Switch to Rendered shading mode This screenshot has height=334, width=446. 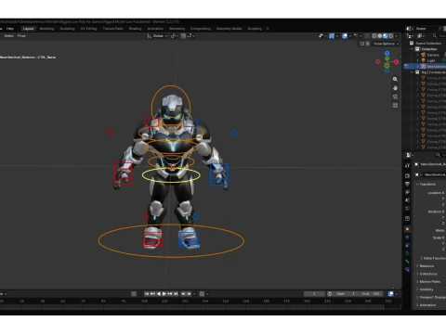pyautogui.click(x=391, y=36)
